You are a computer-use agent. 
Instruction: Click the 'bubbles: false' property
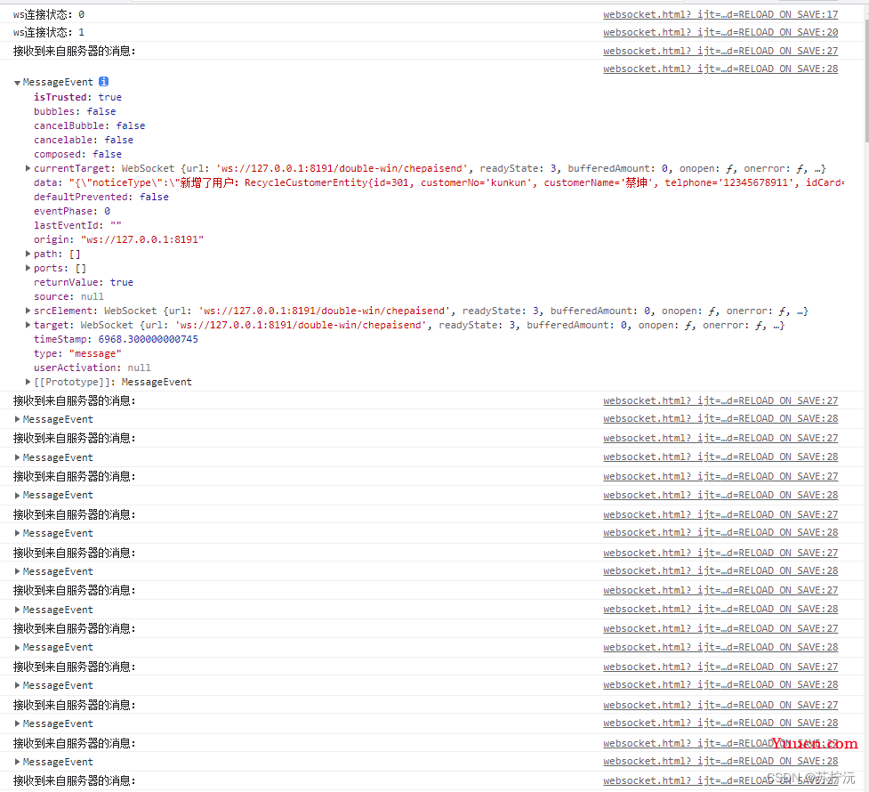[x=75, y=111]
